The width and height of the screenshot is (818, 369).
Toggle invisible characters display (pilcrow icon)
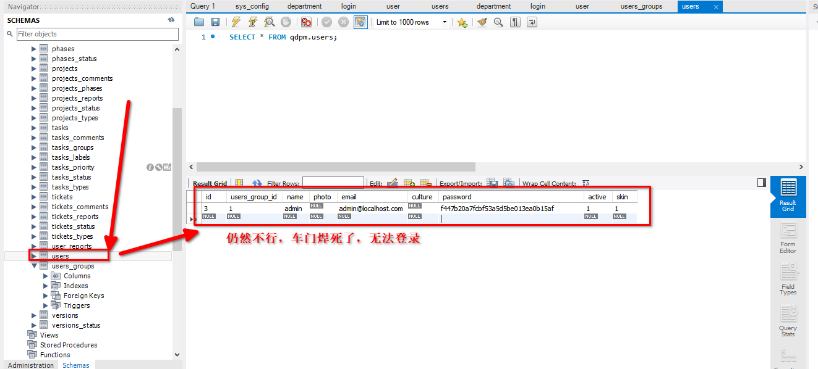click(x=515, y=22)
